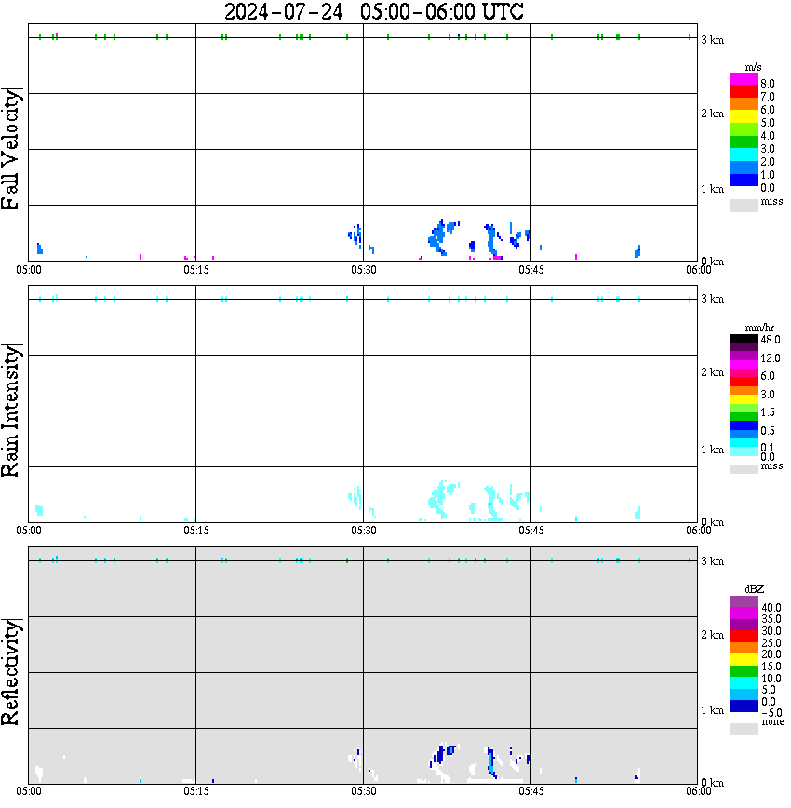The height and width of the screenshot is (808, 791).
Task: Click the 48.0 value in Rain Intensity legend
Action: tap(771, 340)
